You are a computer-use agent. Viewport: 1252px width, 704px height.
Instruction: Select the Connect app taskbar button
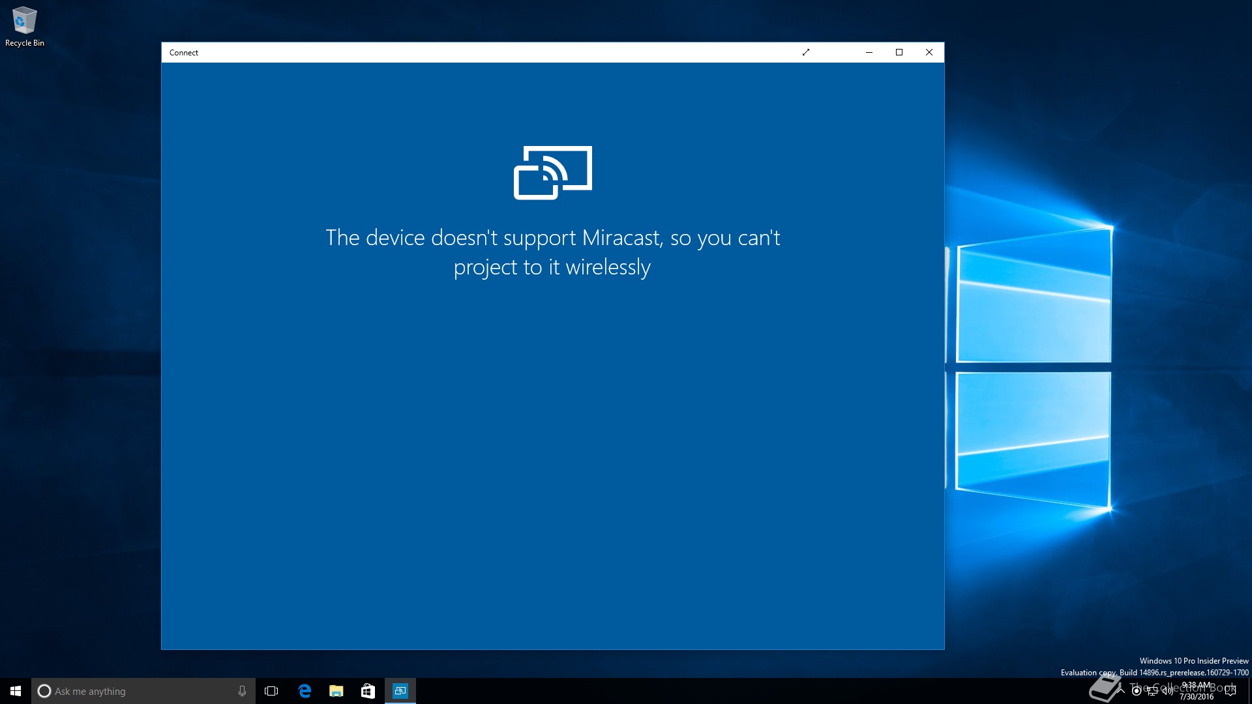point(400,691)
